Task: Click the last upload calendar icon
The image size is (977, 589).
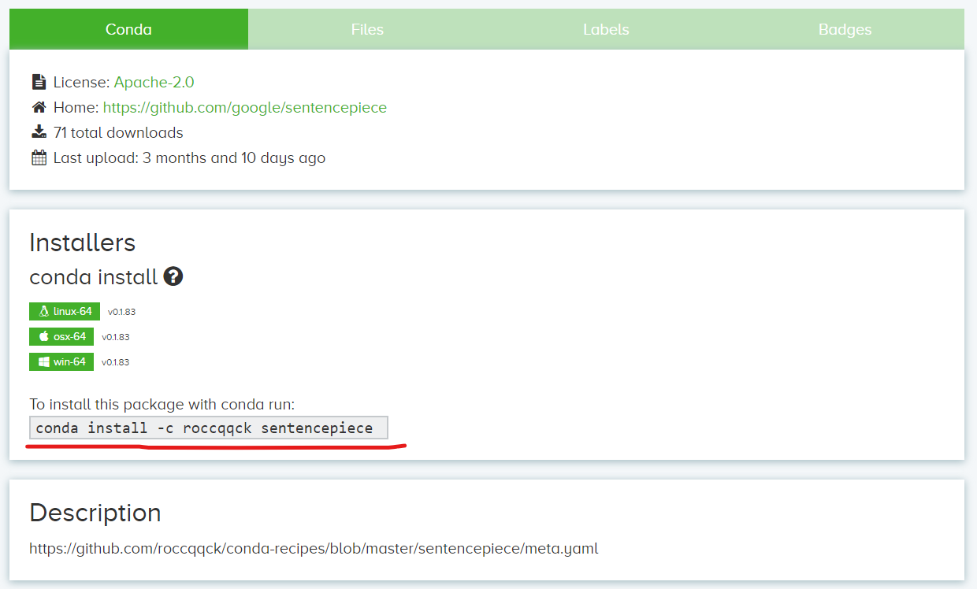Action: tap(39, 157)
